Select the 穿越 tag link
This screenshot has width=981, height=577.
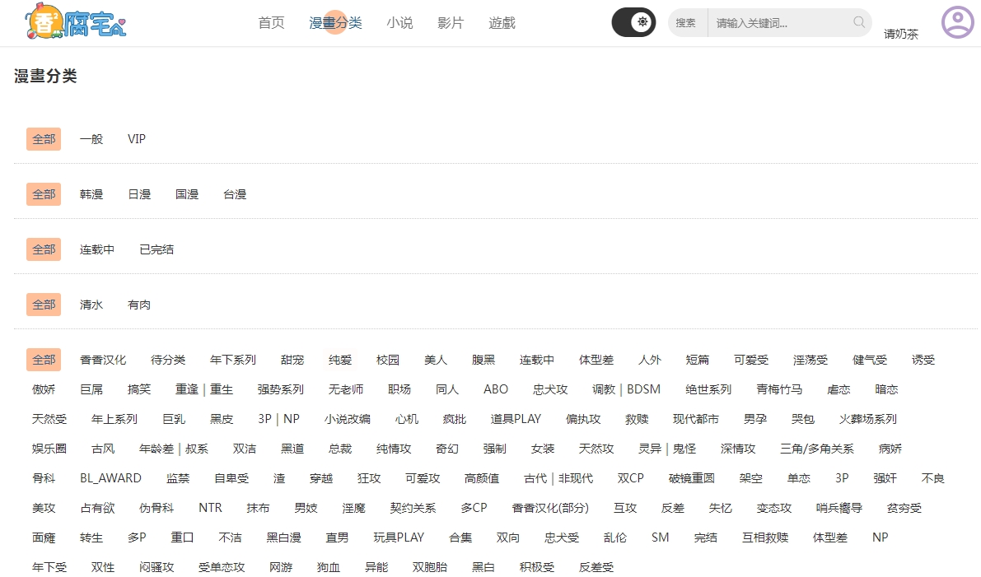[320, 477]
